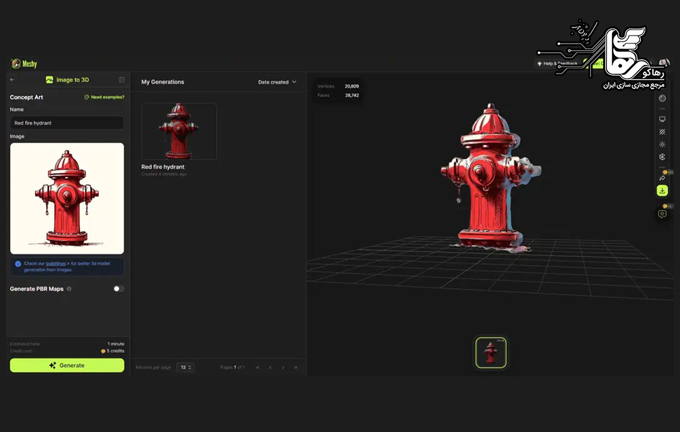Open the star feedback chat icon
680x432 pixels.
662,214
